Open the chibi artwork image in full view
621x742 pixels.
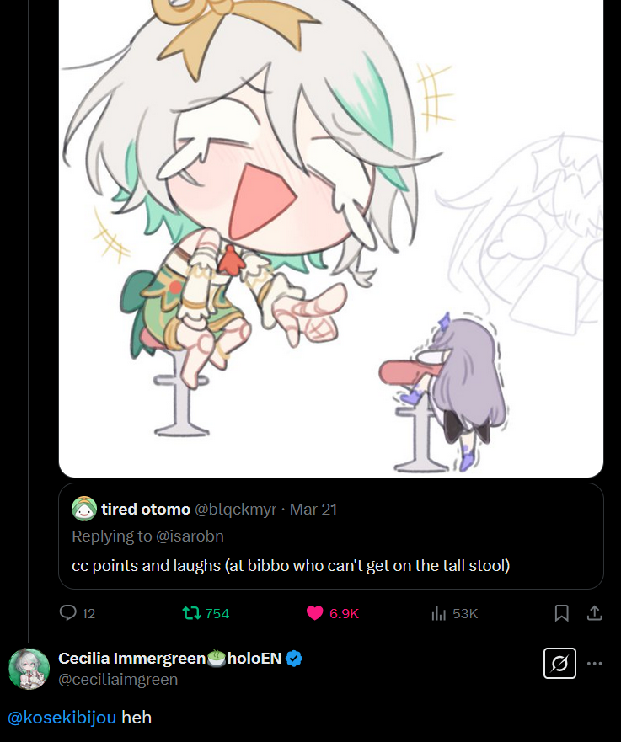[331, 238]
